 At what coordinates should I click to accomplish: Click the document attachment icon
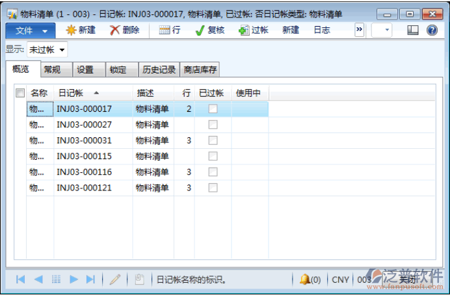point(139,279)
